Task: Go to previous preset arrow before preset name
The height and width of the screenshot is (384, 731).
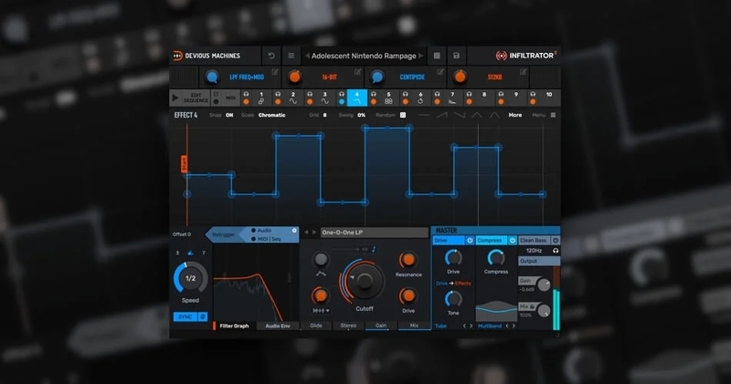Action: pyautogui.click(x=307, y=56)
